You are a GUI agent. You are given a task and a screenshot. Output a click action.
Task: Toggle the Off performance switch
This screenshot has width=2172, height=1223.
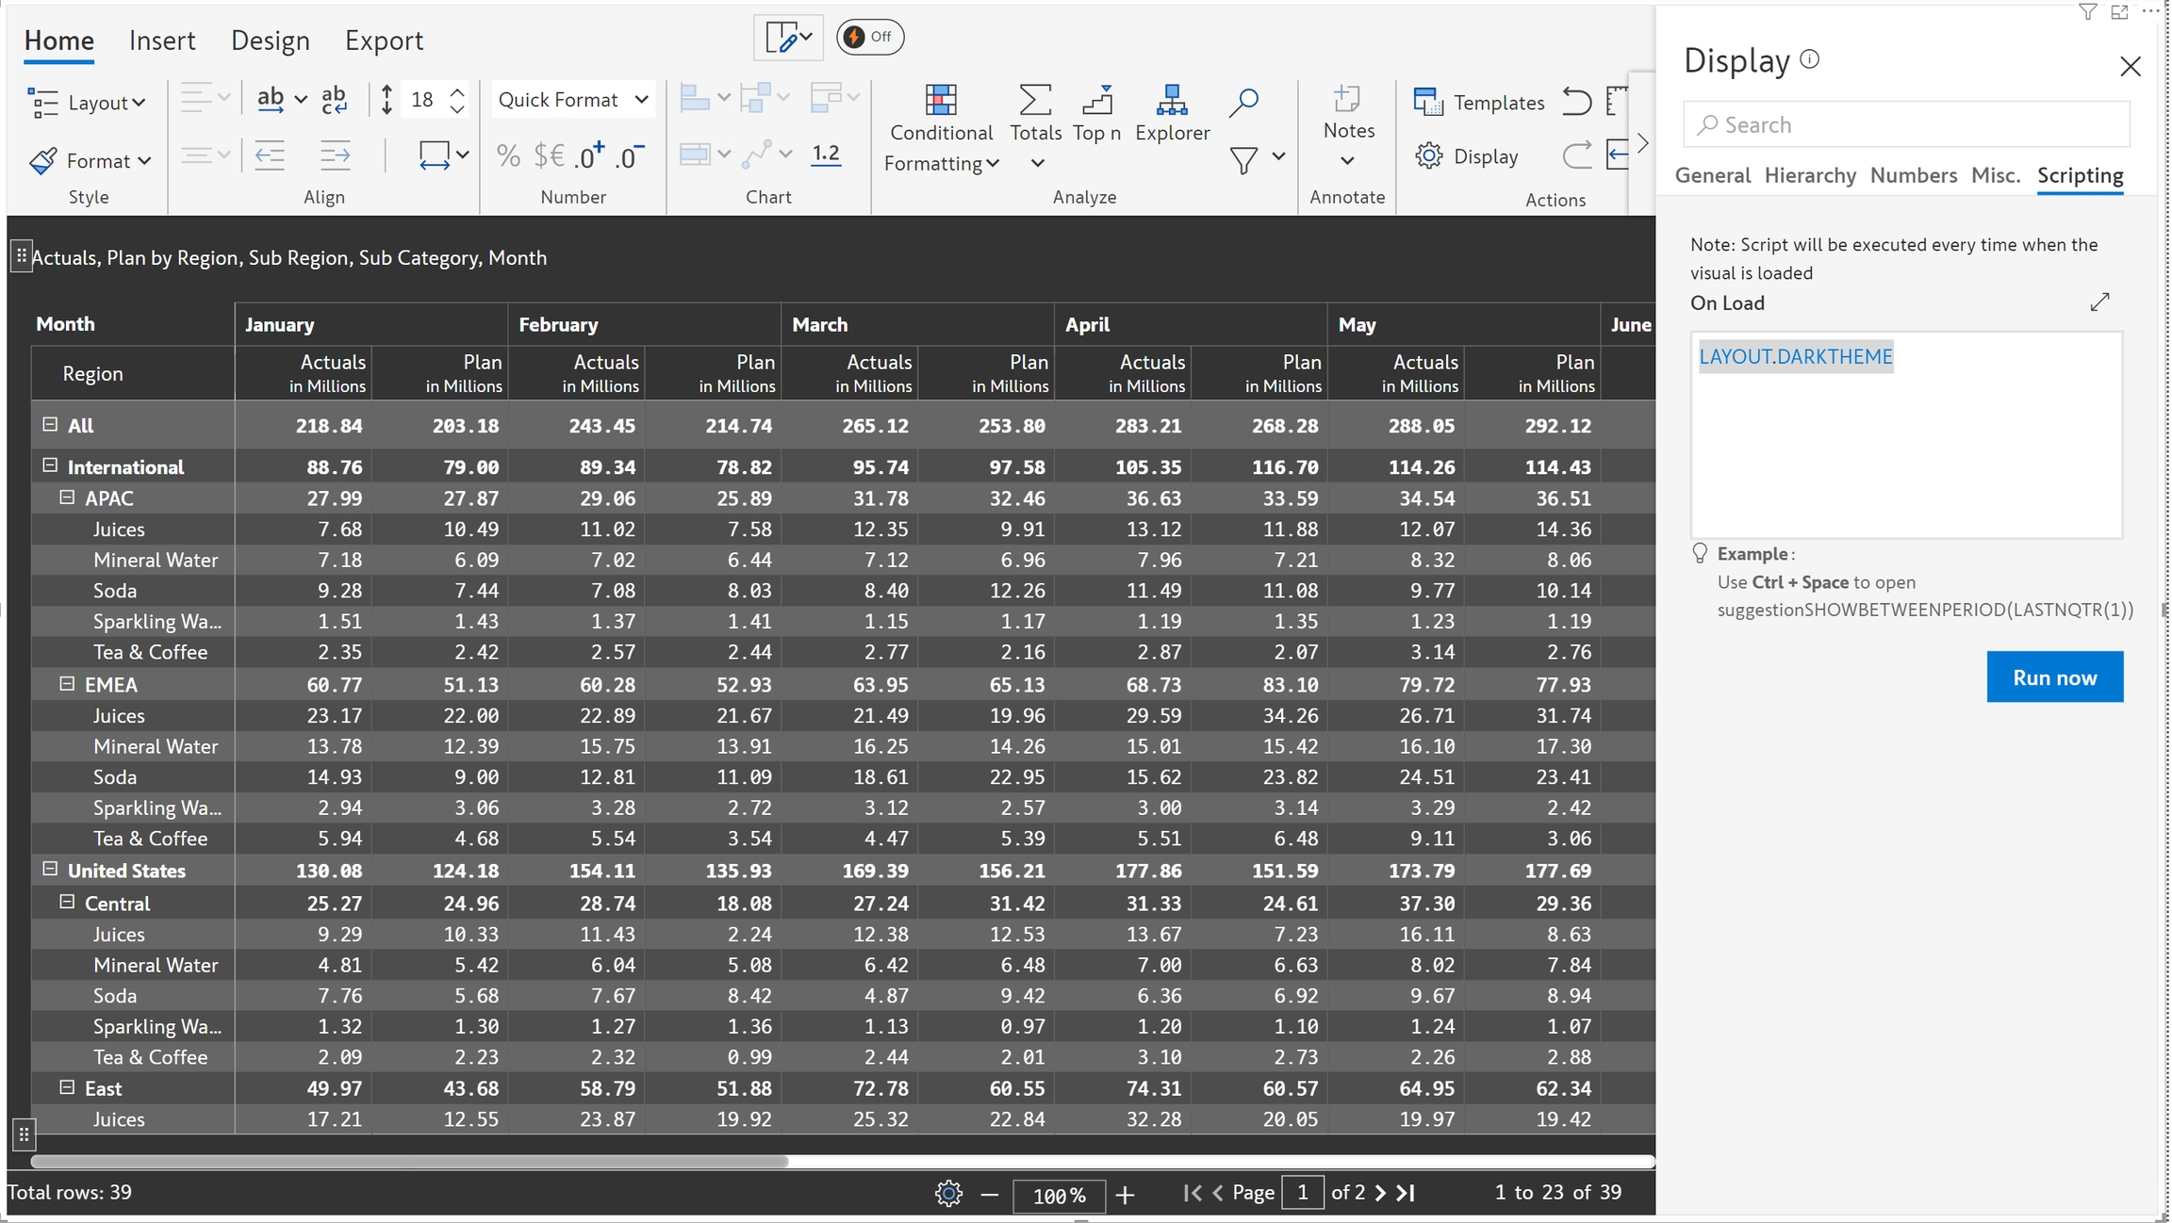pyautogui.click(x=869, y=37)
